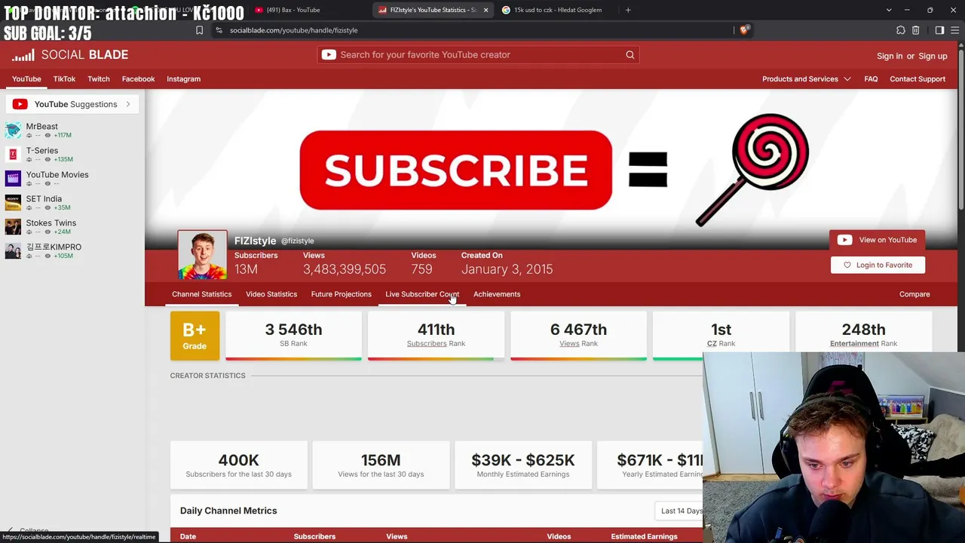This screenshot has height=543, width=965.
Task: Open YouTube Movies channel avatar
Action: pos(13,179)
